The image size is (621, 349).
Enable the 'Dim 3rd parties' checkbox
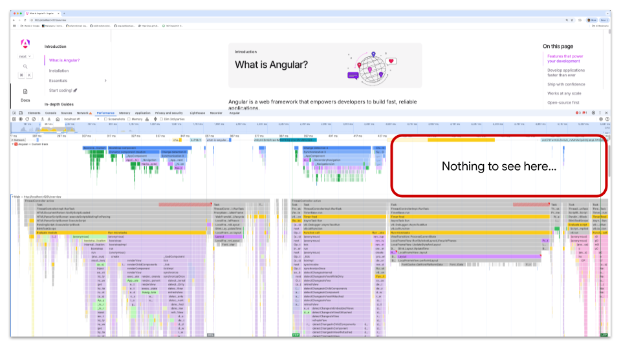click(162, 119)
